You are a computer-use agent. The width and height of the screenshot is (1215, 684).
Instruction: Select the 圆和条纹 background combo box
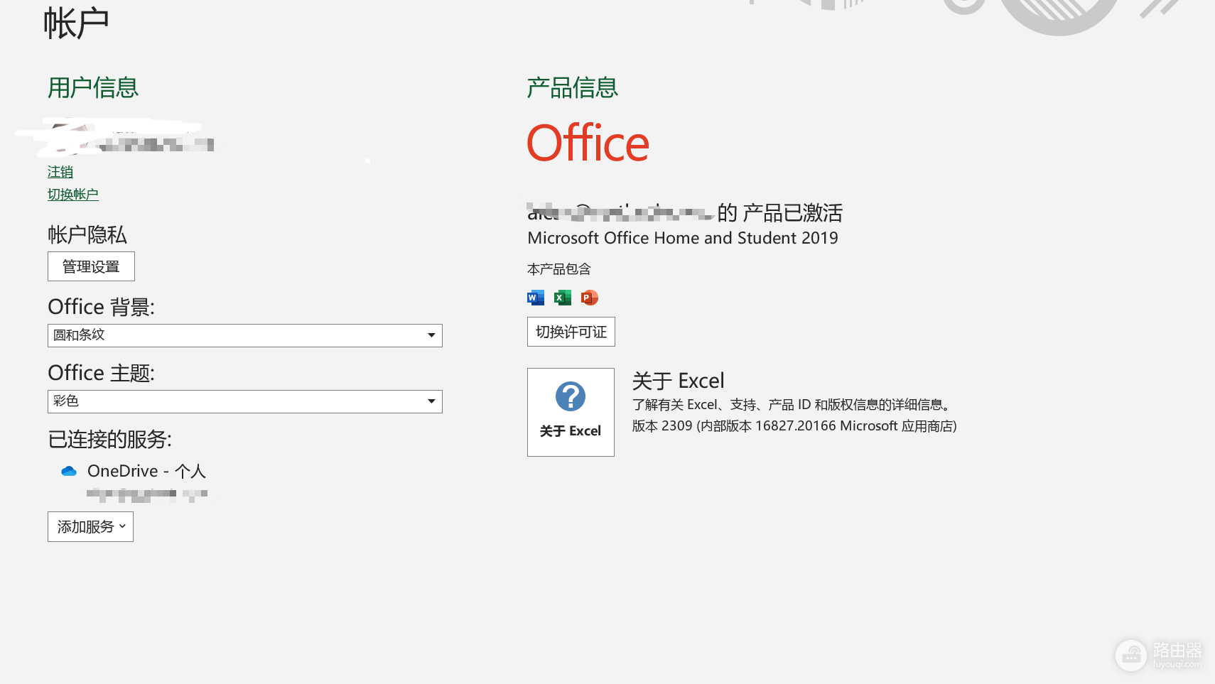[x=245, y=335]
